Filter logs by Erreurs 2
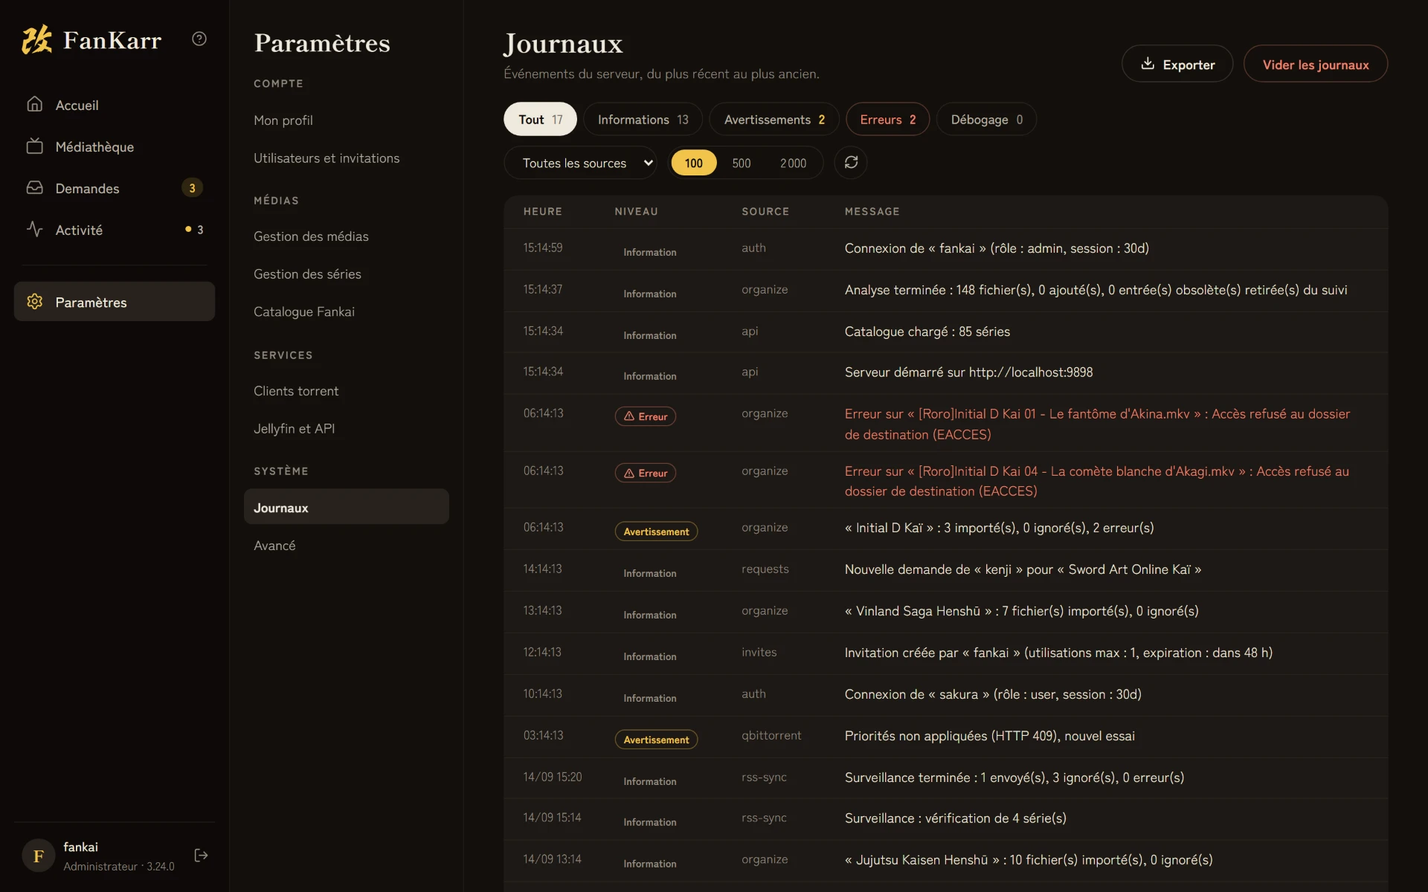The height and width of the screenshot is (892, 1428). coord(887,119)
